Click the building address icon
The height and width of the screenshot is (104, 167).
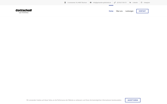click(65, 2)
